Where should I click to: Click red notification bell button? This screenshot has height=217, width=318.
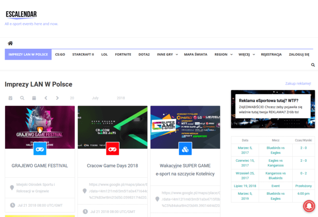(309, 206)
